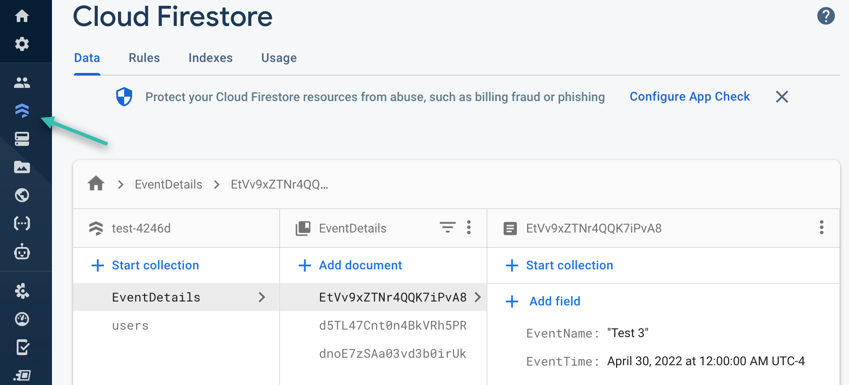Start collection under the selected document
Viewport: 849px width, 385px height.
click(x=559, y=265)
